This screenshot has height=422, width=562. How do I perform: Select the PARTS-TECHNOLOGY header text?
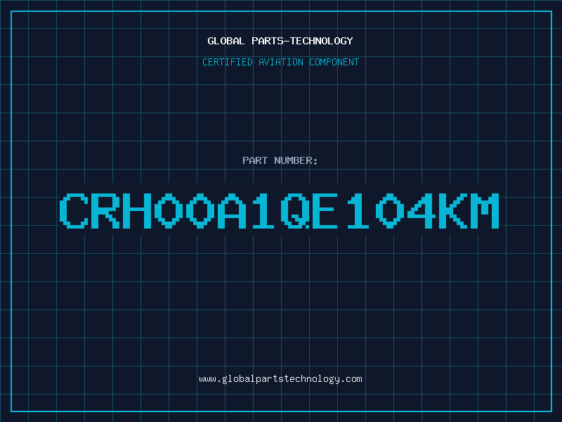pyautogui.click(x=302, y=41)
